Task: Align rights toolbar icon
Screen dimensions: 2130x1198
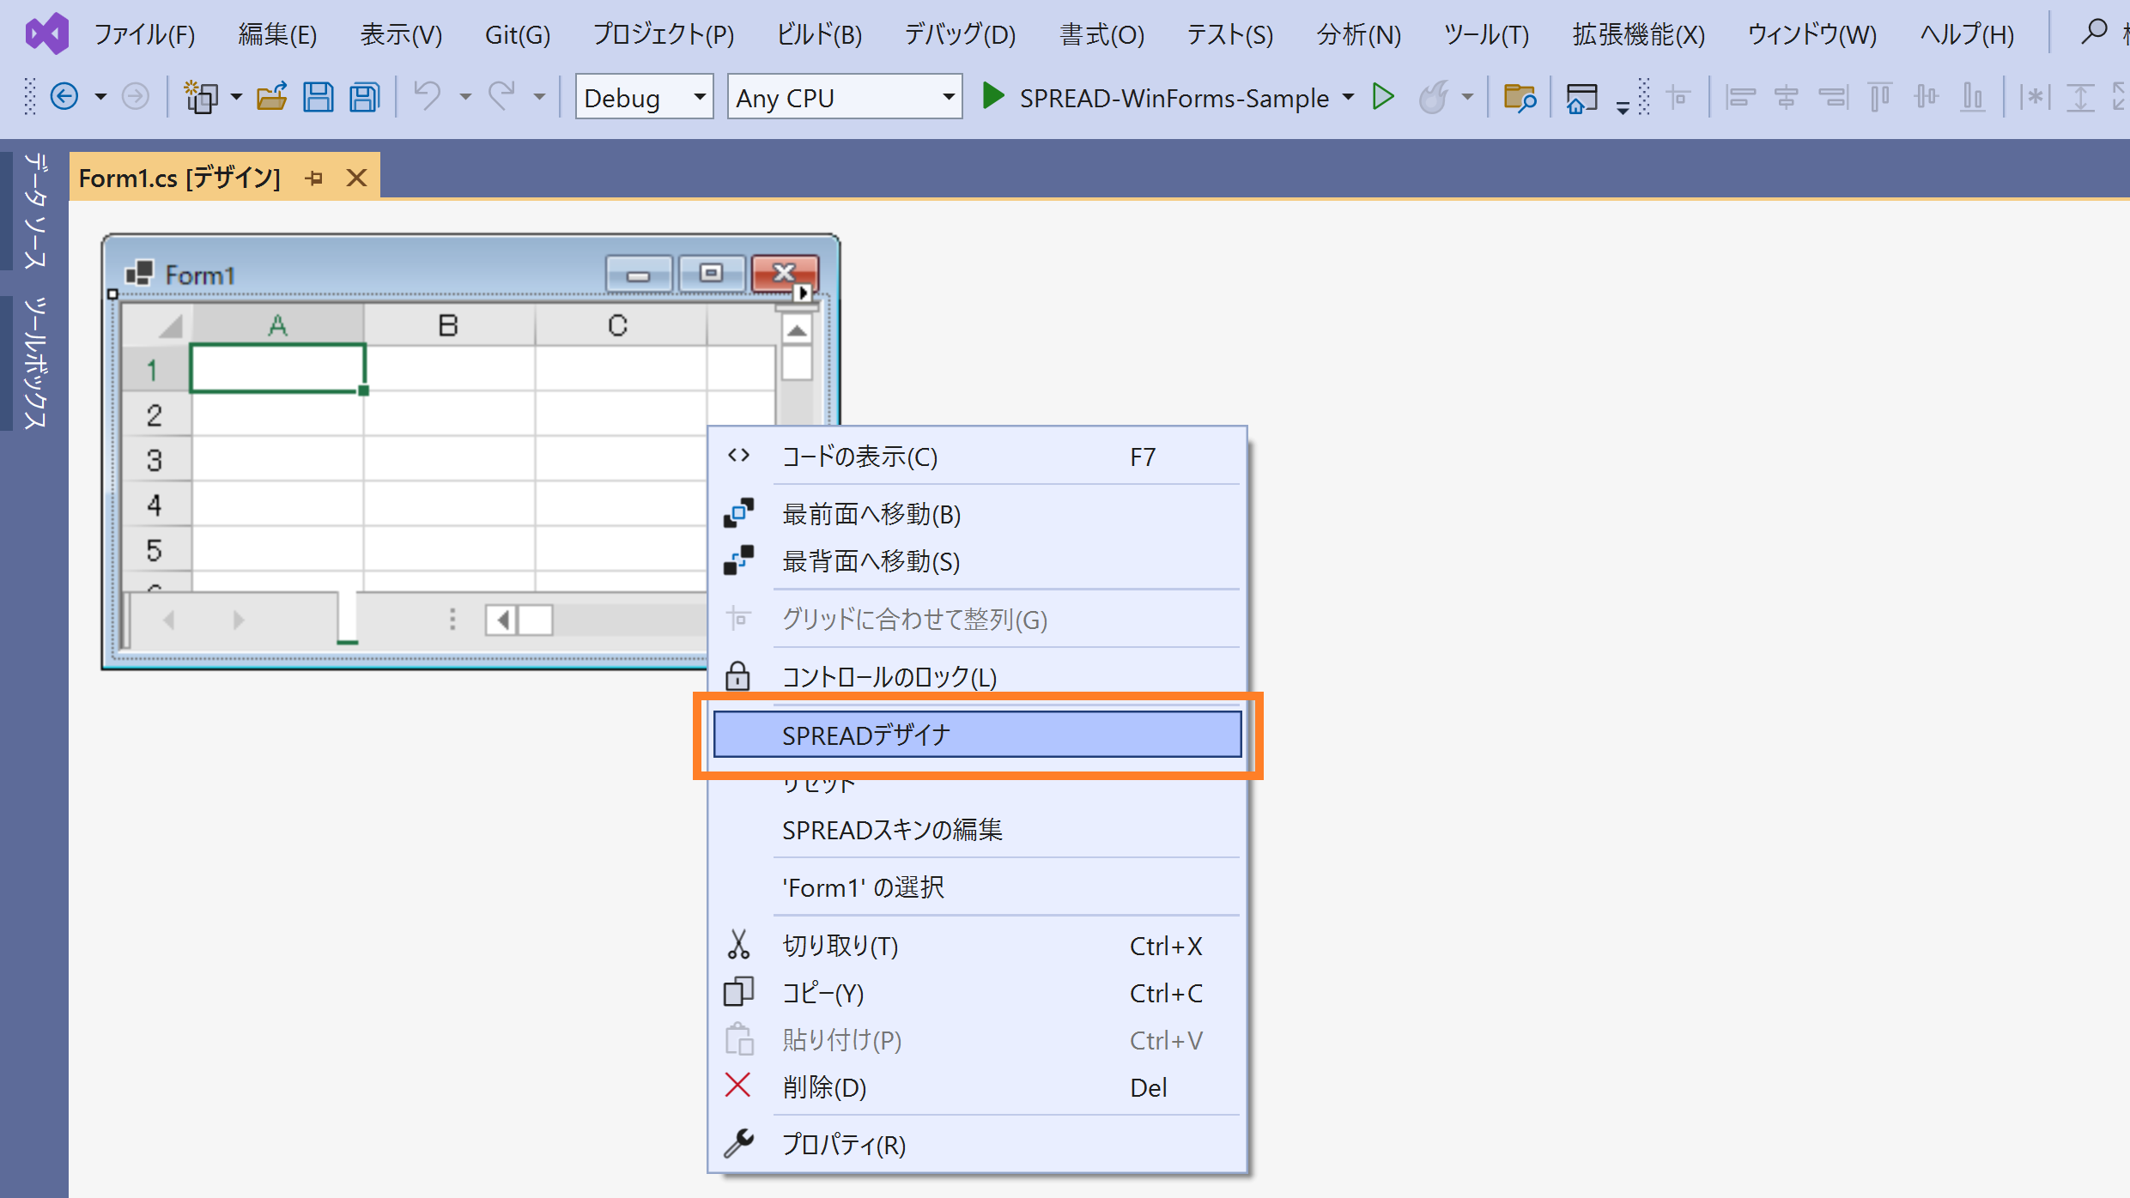Action: click(x=1833, y=97)
